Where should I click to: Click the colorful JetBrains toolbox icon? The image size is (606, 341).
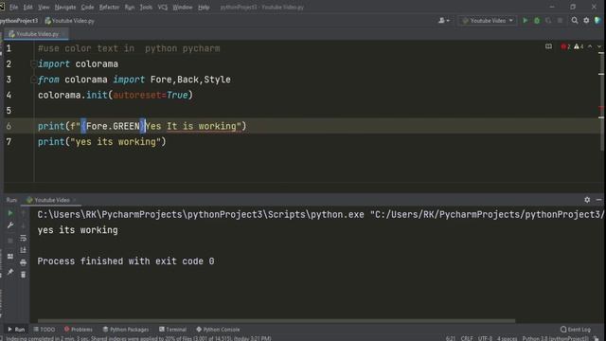coord(597,21)
